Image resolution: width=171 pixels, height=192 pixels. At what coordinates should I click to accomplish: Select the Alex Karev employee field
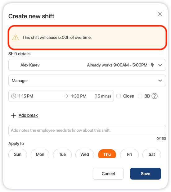87,65
